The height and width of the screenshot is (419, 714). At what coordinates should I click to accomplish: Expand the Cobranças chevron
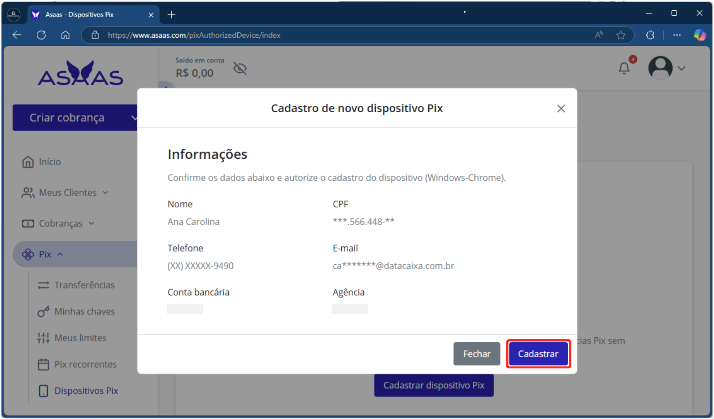(x=91, y=223)
